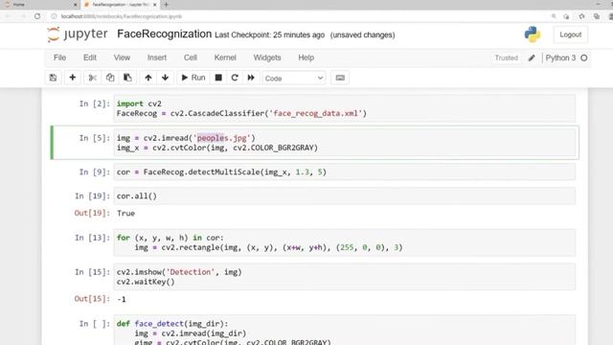This screenshot has height=345, width=613.
Task: Open the View menu
Action: coord(122,57)
